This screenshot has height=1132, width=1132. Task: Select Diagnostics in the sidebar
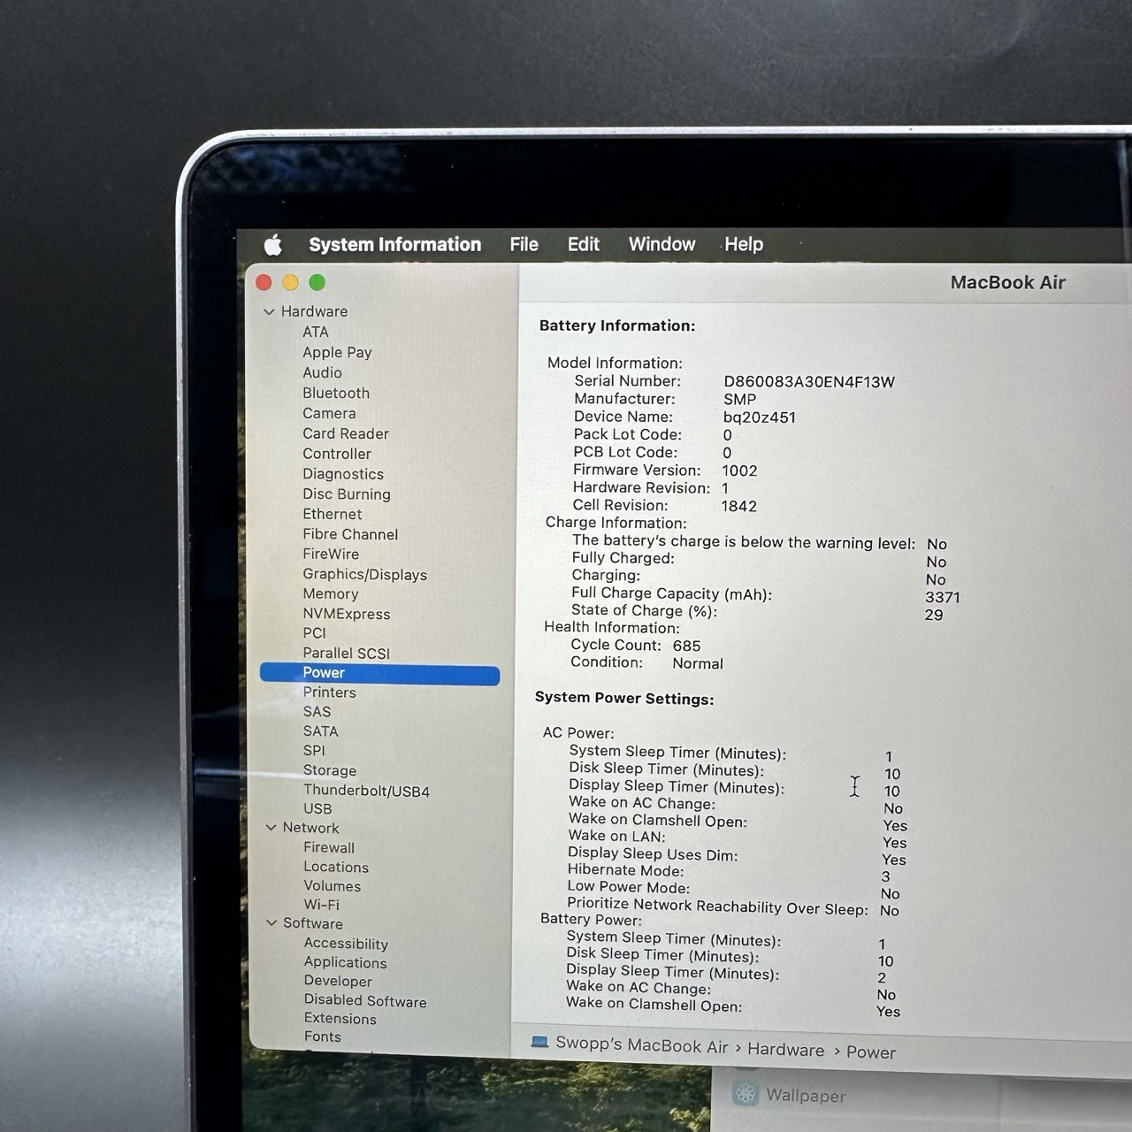click(x=343, y=474)
